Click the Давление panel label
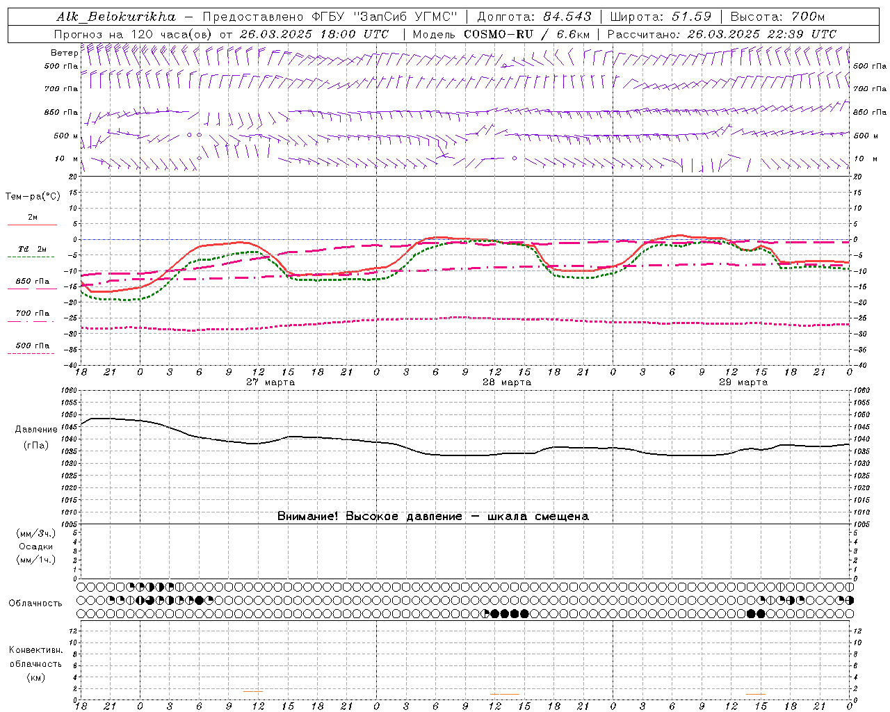The width and height of the screenshot is (890, 712). [36, 430]
